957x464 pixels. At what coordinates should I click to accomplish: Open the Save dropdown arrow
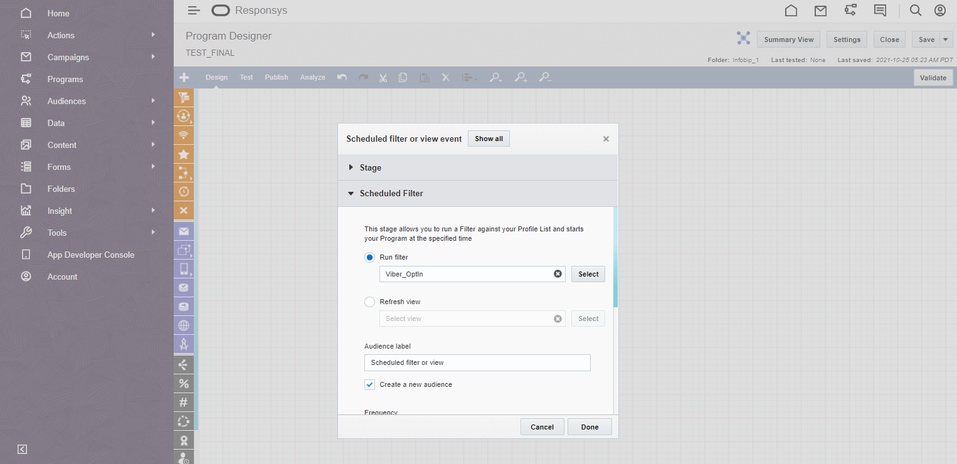click(x=946, y=40)
